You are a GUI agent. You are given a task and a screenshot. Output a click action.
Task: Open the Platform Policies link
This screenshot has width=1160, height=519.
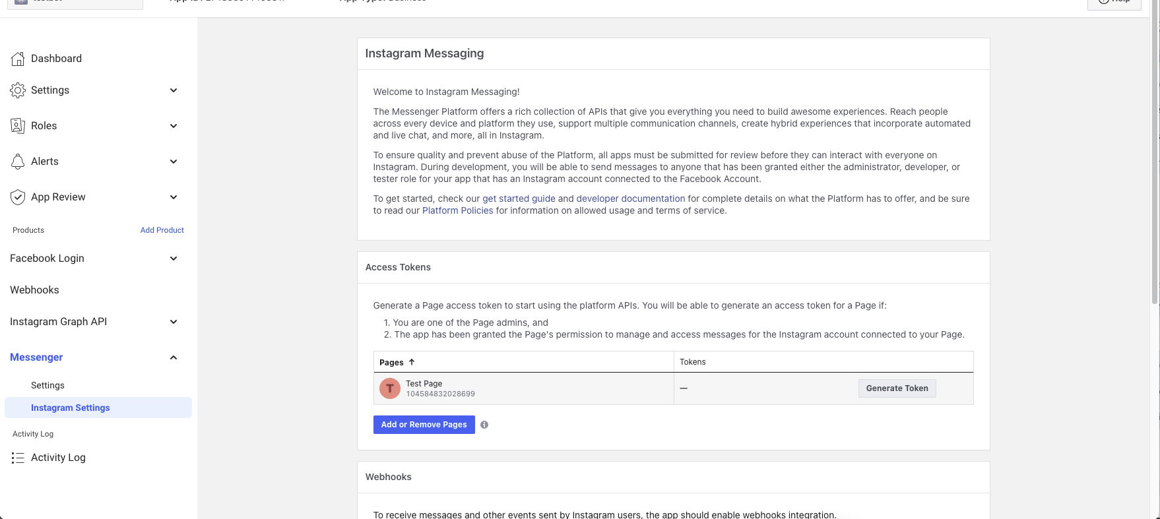click(458, 210)
